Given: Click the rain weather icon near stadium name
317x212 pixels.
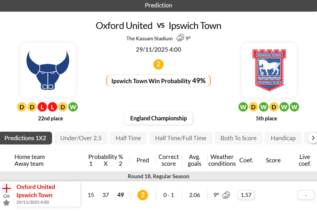Looking at the screenshot, I should click(180, 38).
